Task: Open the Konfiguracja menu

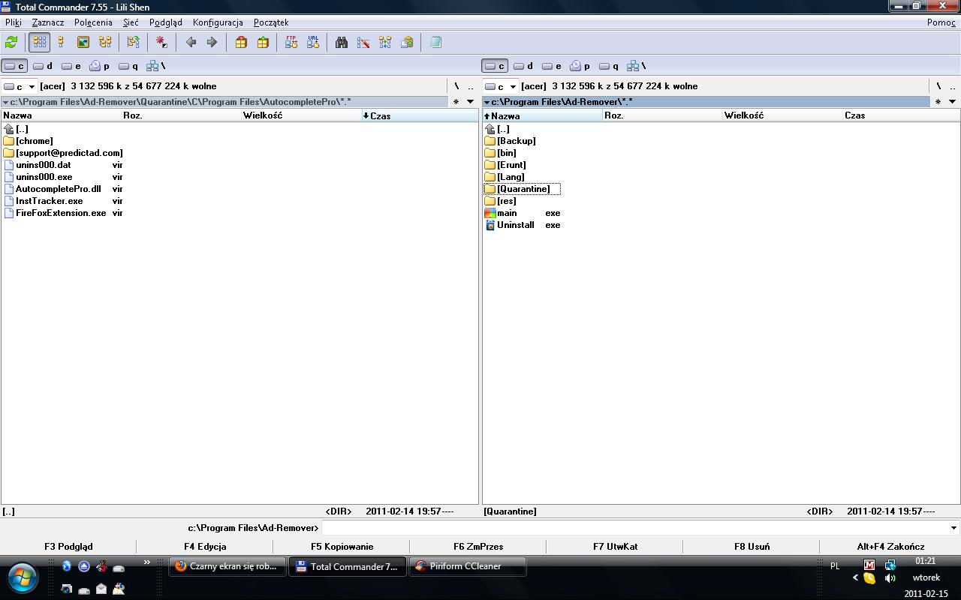Action: [218, 22]
